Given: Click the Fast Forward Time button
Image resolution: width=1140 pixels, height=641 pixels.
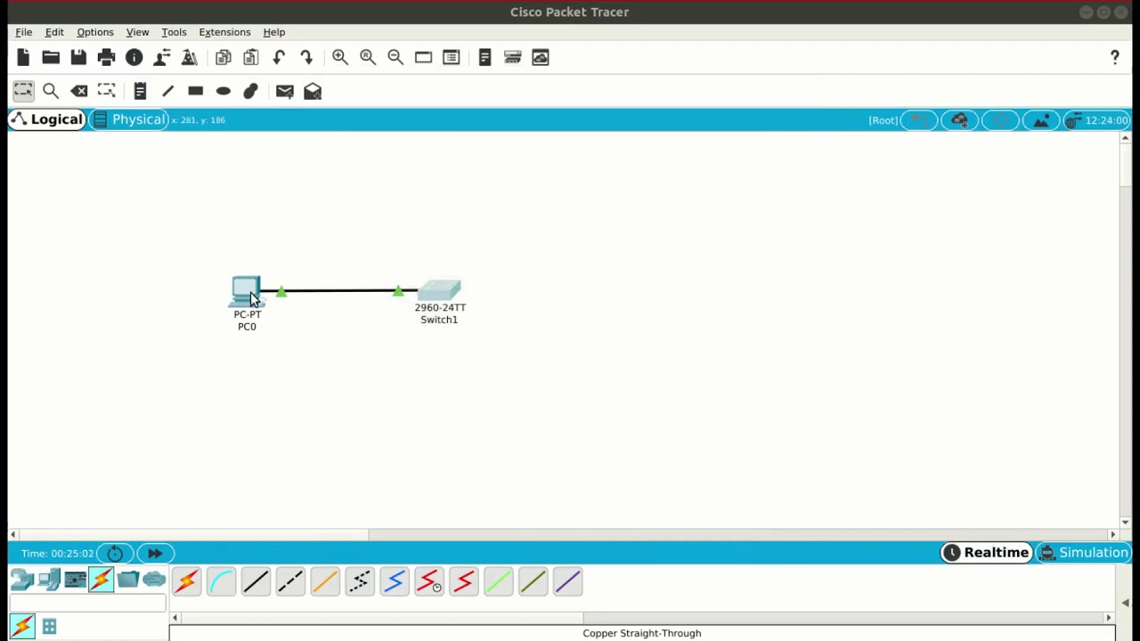Looking at the screenshot, I should tap(155, 554).
